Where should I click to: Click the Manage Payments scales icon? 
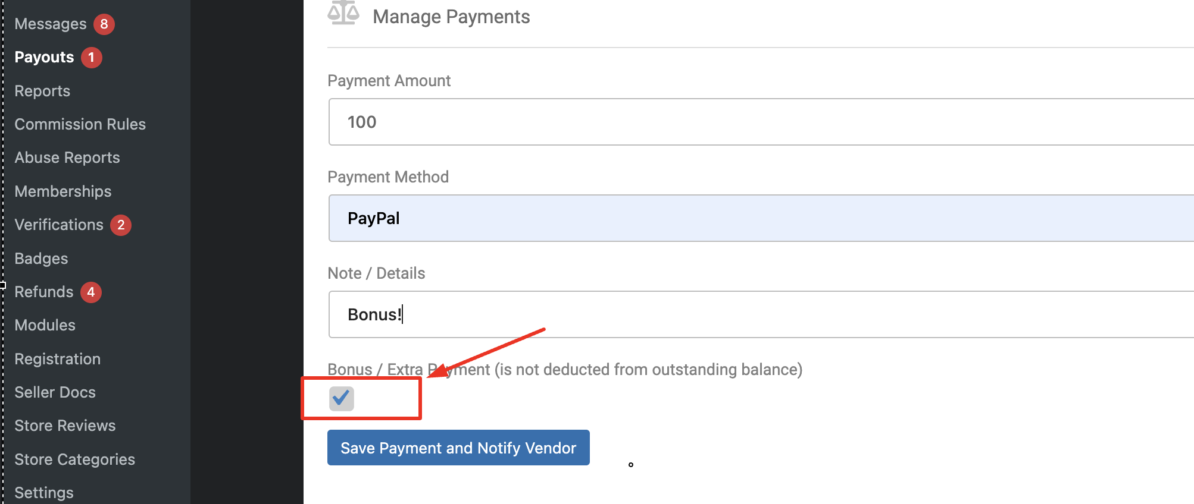click(x=343, y=13)
